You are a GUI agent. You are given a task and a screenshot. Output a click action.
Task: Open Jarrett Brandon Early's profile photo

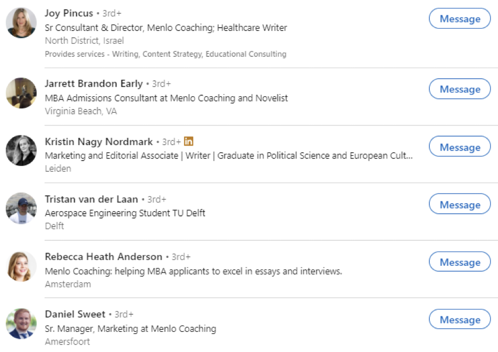click(x=21, y=93)
